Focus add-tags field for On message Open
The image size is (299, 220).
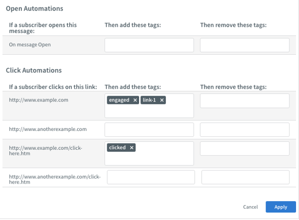pyautogui.click(x=149, y=45)
